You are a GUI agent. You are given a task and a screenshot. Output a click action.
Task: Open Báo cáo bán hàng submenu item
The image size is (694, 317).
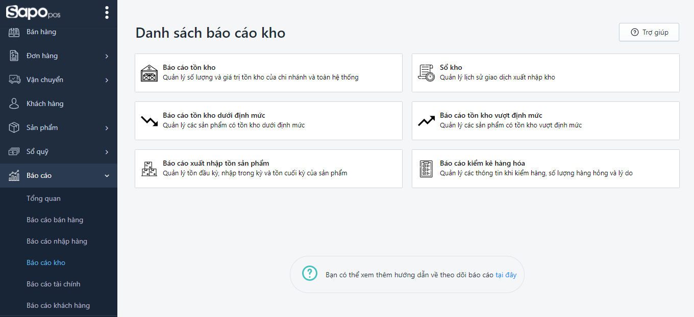(55, 220)
